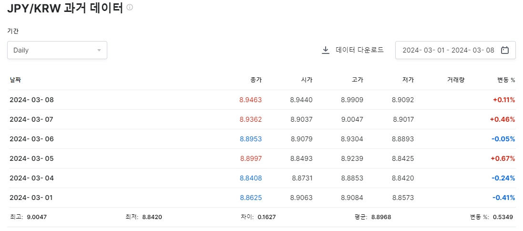Click change value -0.41%

click(x=504, y=198)
